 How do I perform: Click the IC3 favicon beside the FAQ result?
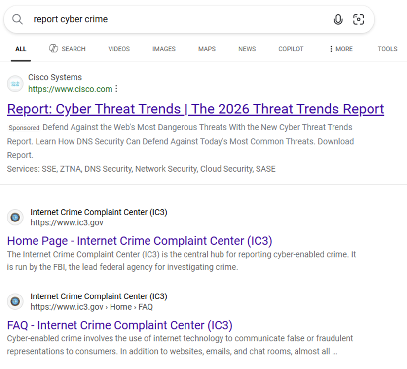point(15,301)
